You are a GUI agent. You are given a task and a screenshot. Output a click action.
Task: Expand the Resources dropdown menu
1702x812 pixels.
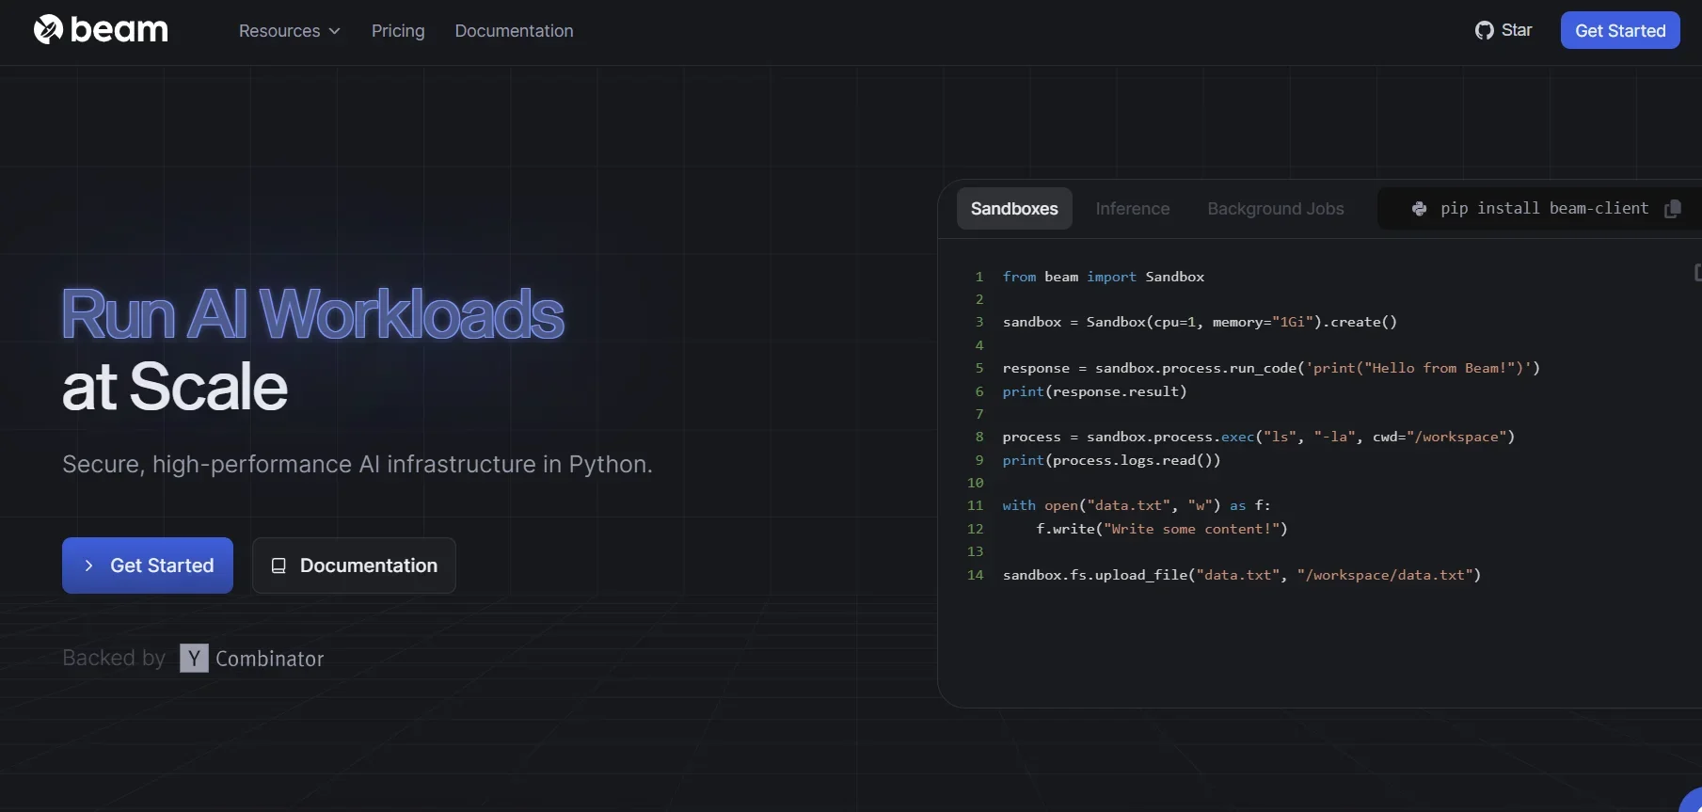pos(279,31)
